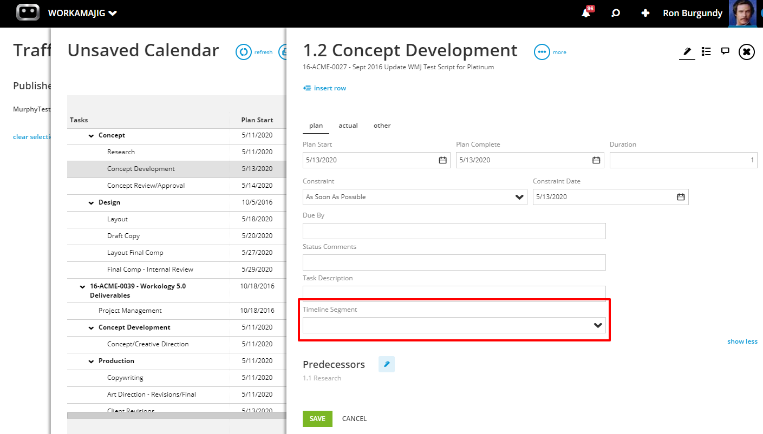Screen dimensions: 763x434
Task: Collapse the Concept Development group chevron
Action: click(x=91, y=328)
